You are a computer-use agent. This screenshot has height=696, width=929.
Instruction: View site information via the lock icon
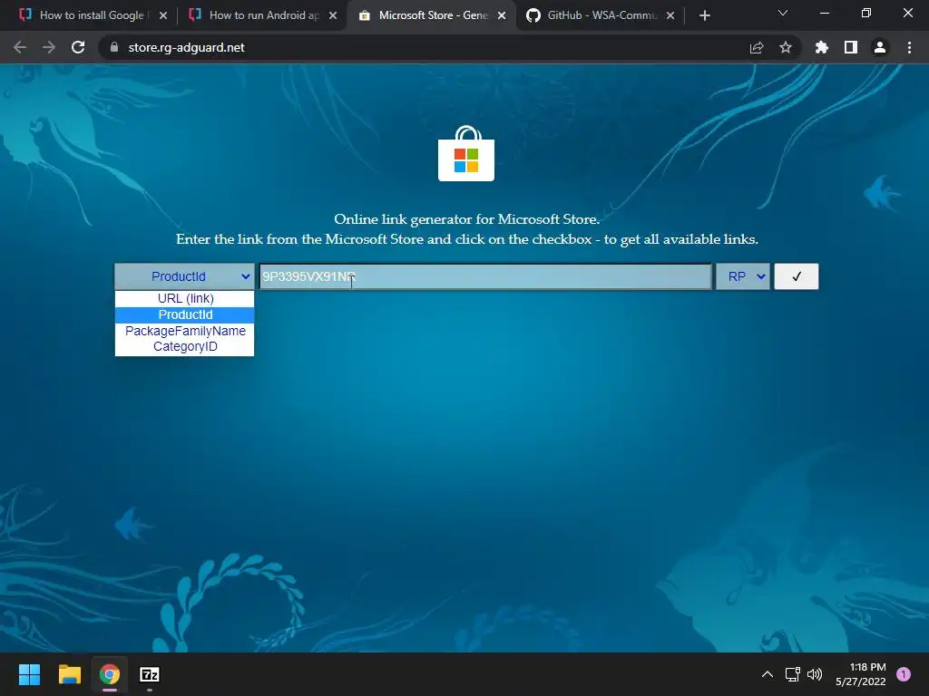pyautogui.click(x=114, y=47)
